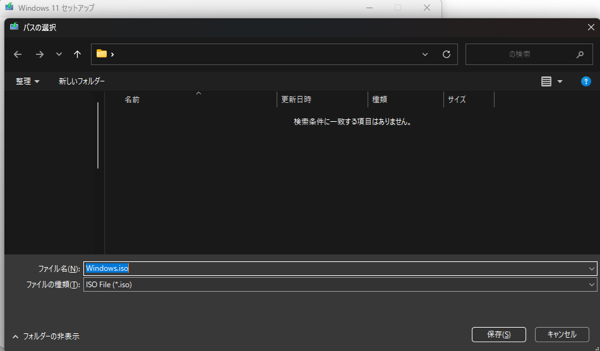This screenshot has width=600, height=351.
Task: Expand the address bar history dropdown
Action: [x=425, y=54]
